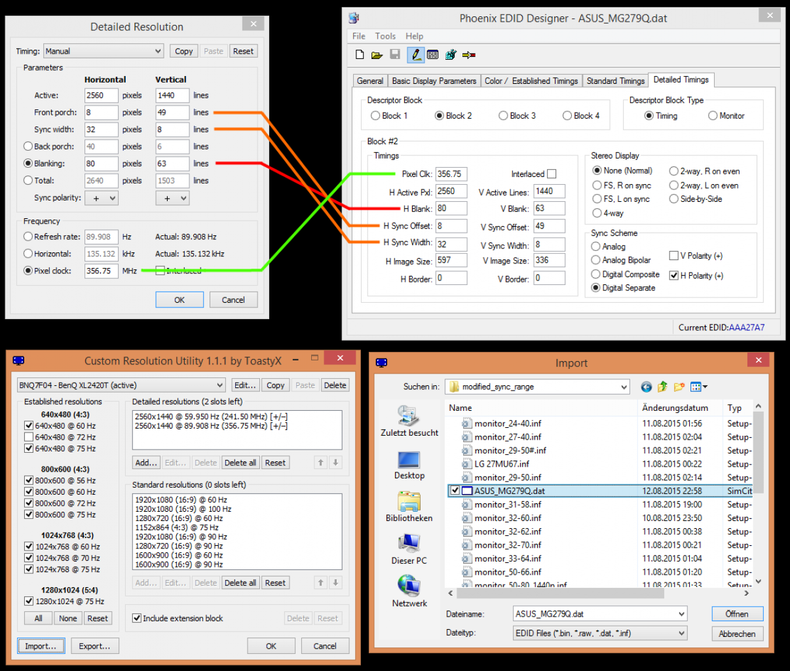Image resolution: width=790 pixels, height=671 pixels.
Task: Toggle Include extension block checkbox
Action: click(x=137, y=618)
